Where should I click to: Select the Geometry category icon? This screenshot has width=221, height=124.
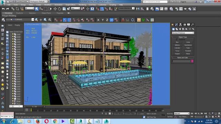[173, 29]
